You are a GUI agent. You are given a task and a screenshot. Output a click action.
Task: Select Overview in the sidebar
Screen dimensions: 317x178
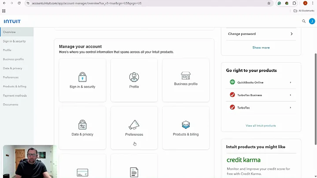click(17, 32)
